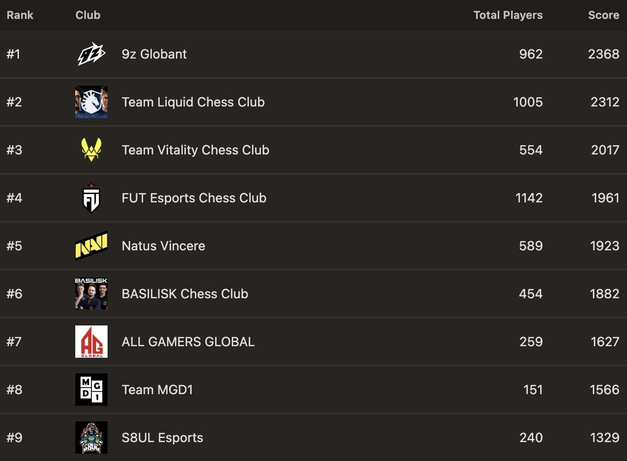Click the FUT Esports shield logo
The width and height of the screenshot is (627, 461).
pos(91,198)
